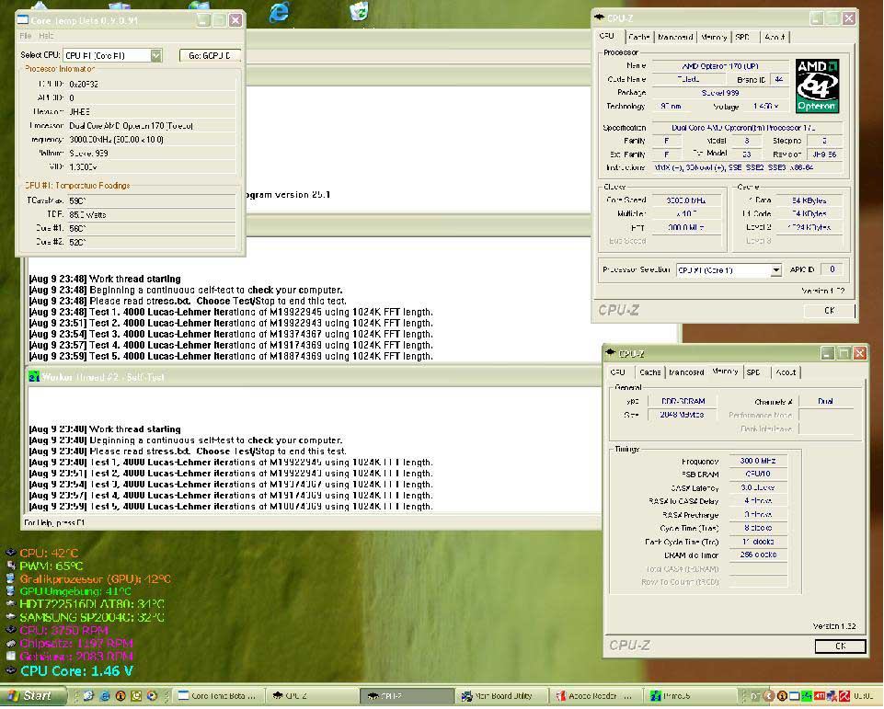Open the Processor Selection dropdown in CPU-Z
The width and height of the screenshot is (884, 709).
point(775,270)
